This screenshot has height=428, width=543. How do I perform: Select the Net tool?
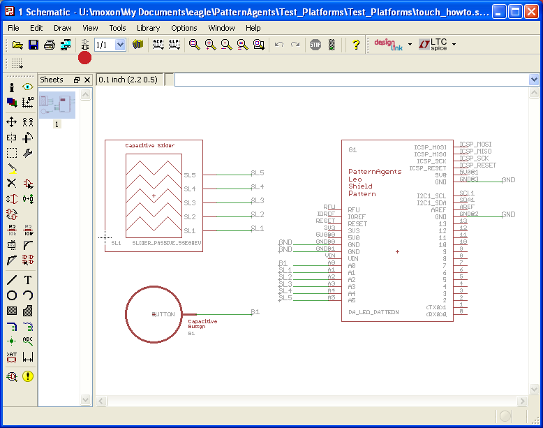pyautogui.click(x=28, y=326)
